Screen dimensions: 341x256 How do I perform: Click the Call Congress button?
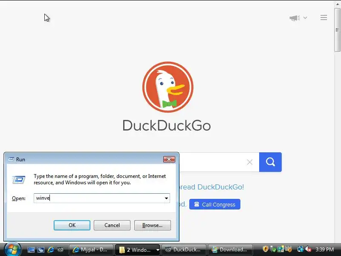point(215,204)
